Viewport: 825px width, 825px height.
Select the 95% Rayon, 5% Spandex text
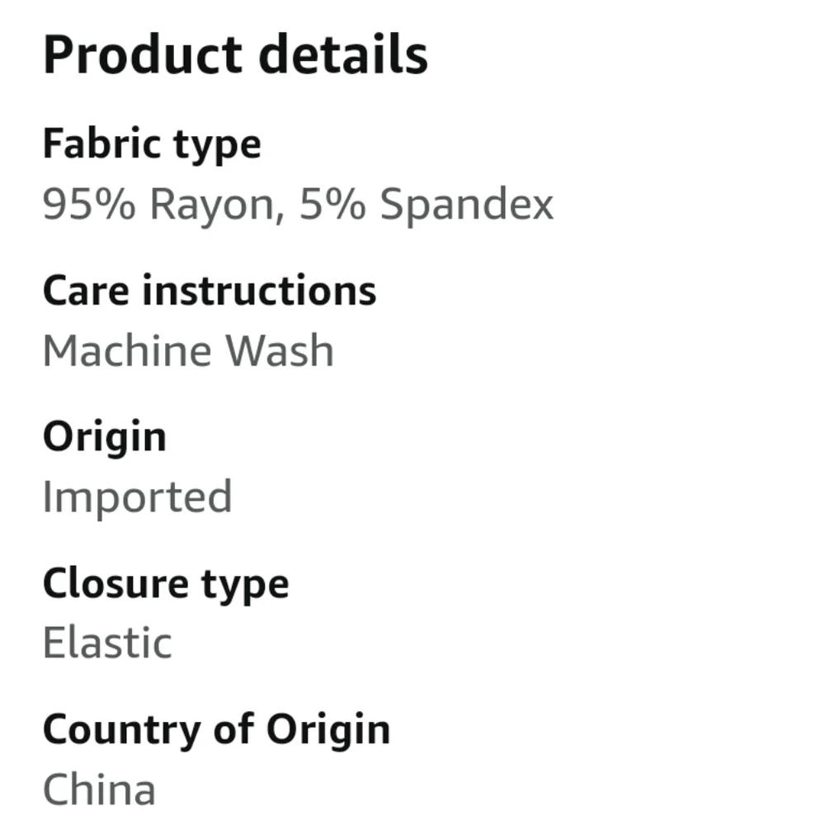pos(299,204)
